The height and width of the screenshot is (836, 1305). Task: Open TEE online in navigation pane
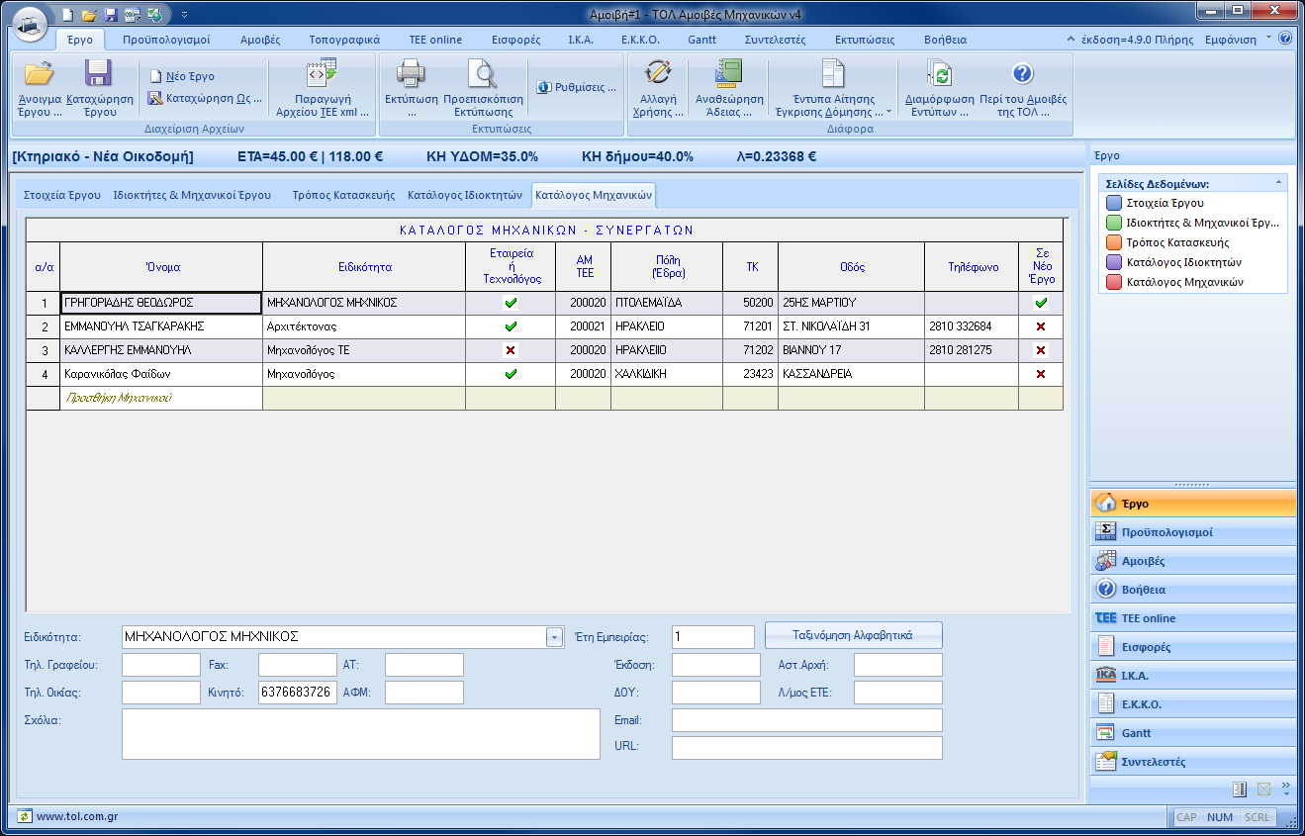pyautogui.click(x=1193, y=618)
